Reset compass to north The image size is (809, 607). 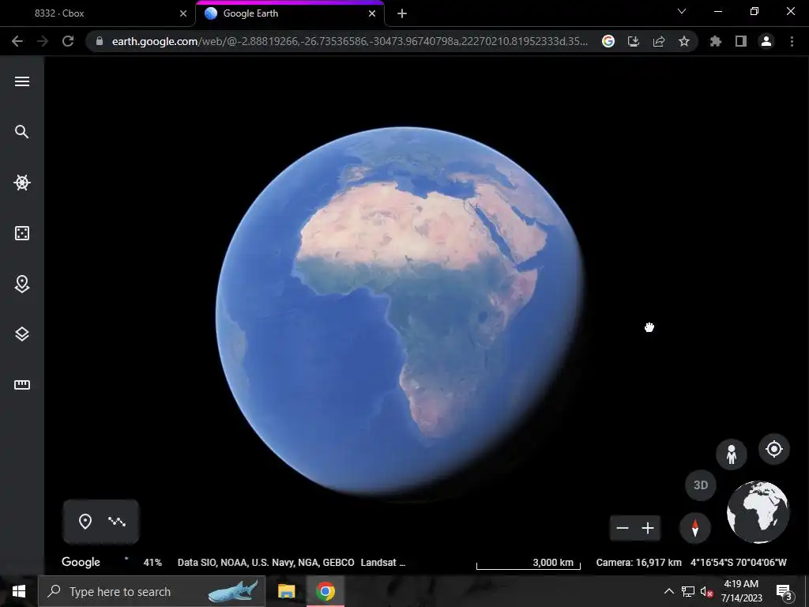[x=695, y=528]
